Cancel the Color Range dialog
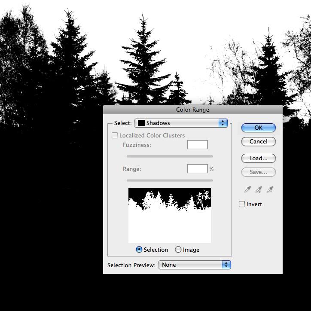 pyautogui.click(x=258, y=141)
